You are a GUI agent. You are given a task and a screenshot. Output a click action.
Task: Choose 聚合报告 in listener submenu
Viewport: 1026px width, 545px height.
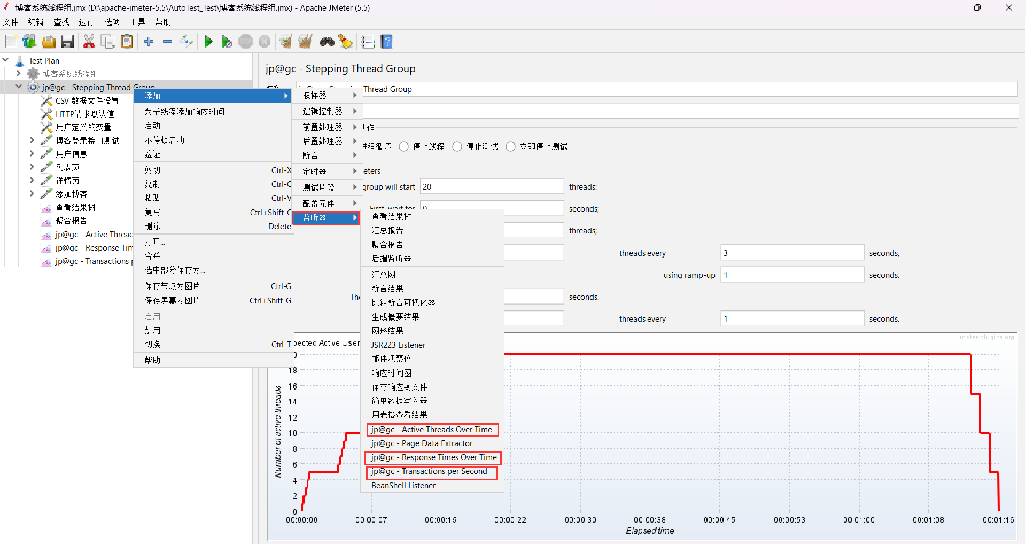coord(432,245)
